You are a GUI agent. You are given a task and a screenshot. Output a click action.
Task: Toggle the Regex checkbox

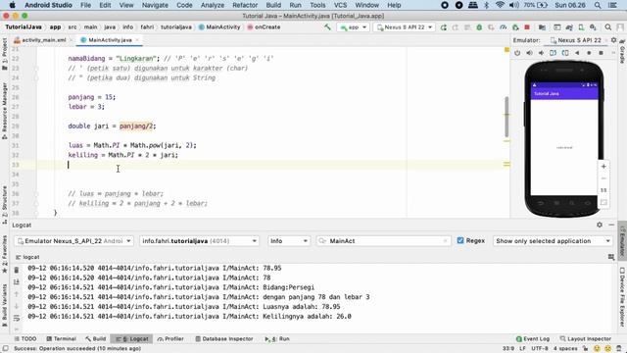[x=460, y=240]
